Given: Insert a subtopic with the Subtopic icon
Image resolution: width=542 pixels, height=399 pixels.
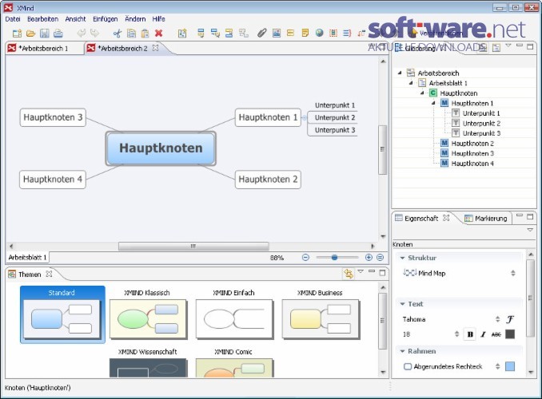Looking at the screenshot, I should coord(215,34).
